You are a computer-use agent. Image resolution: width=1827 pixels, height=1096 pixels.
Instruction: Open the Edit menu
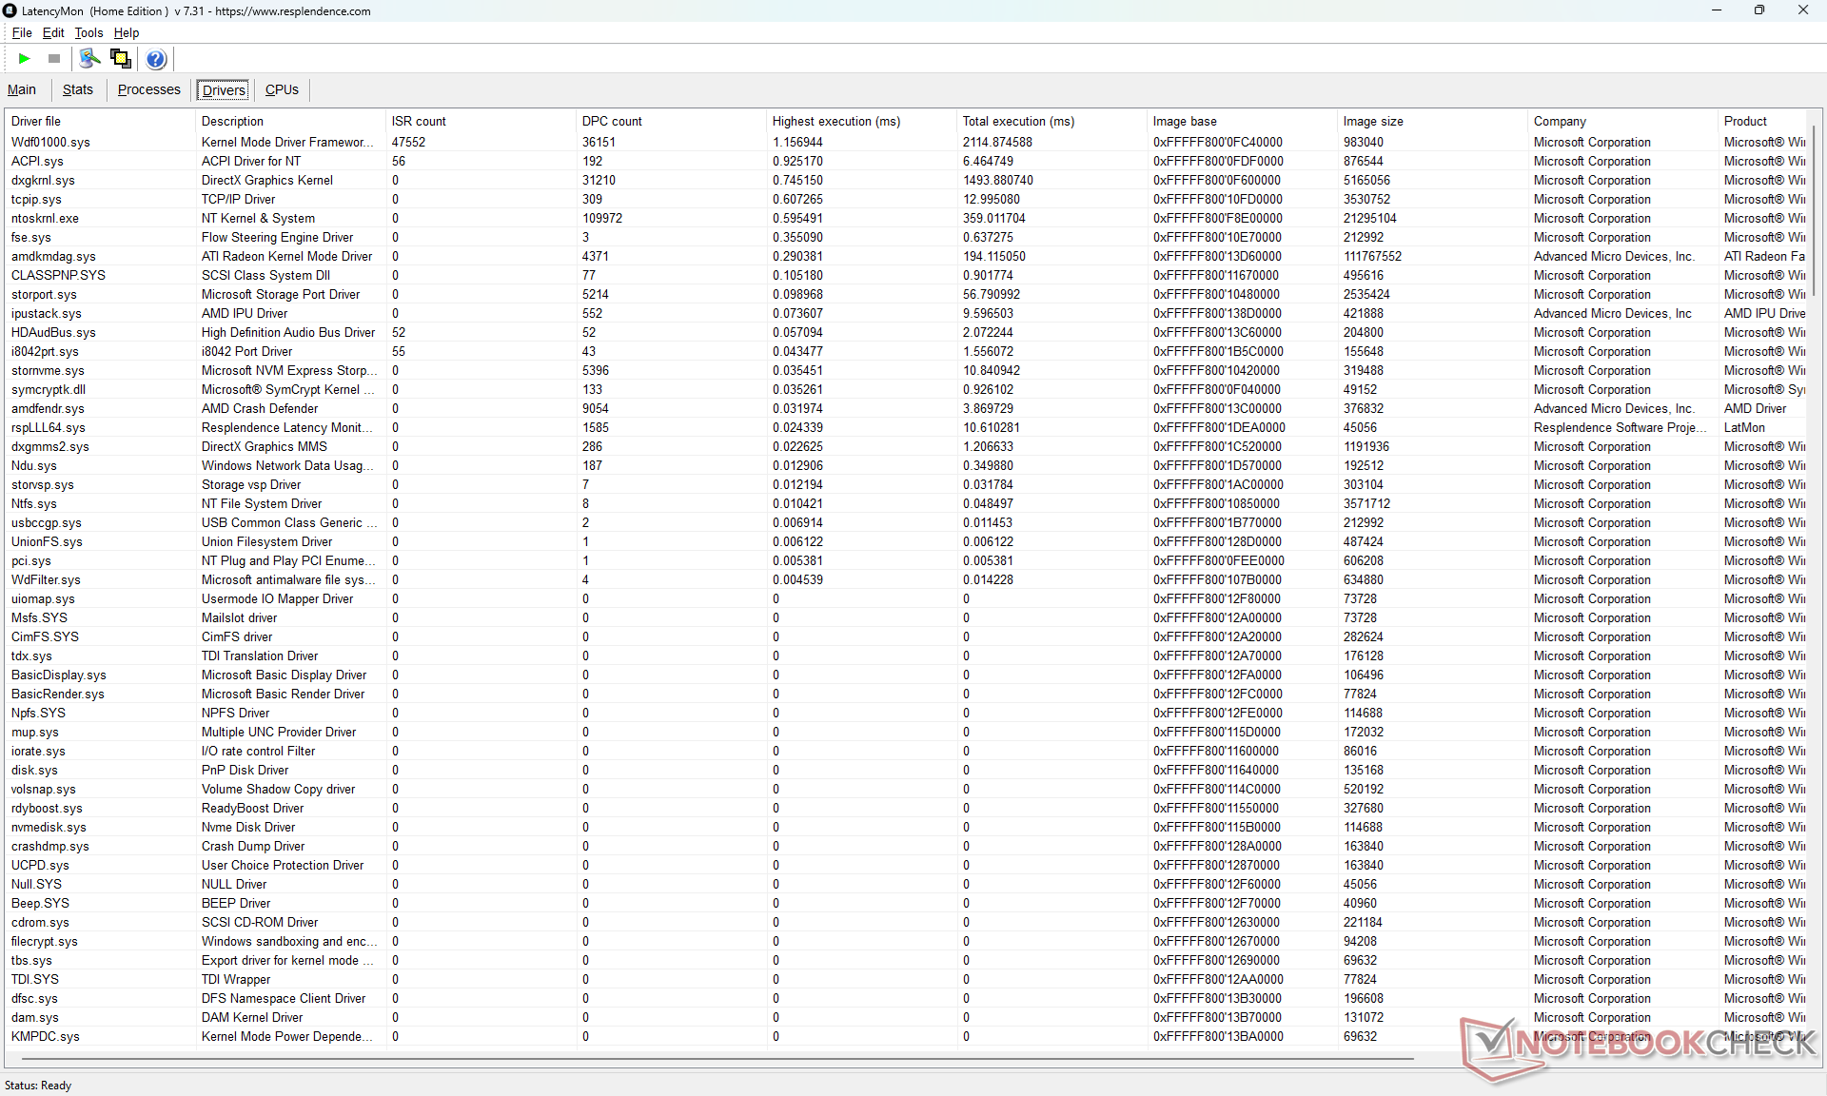click(53, 32)
